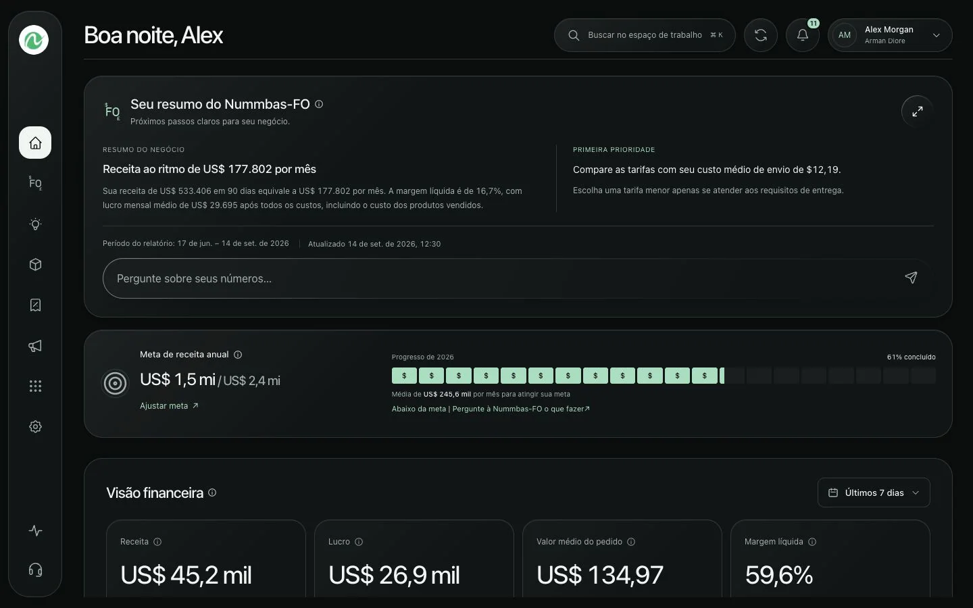Click the Boa noite, Alex greeting
Screen dimensions: 973x608
153,35
